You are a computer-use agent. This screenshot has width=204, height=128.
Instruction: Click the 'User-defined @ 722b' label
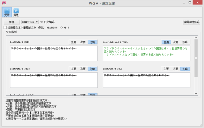click(115, 42)
